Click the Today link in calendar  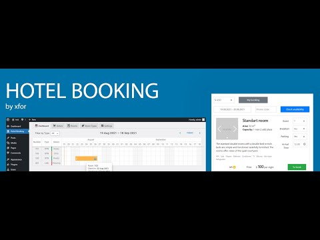coord(190,133)
